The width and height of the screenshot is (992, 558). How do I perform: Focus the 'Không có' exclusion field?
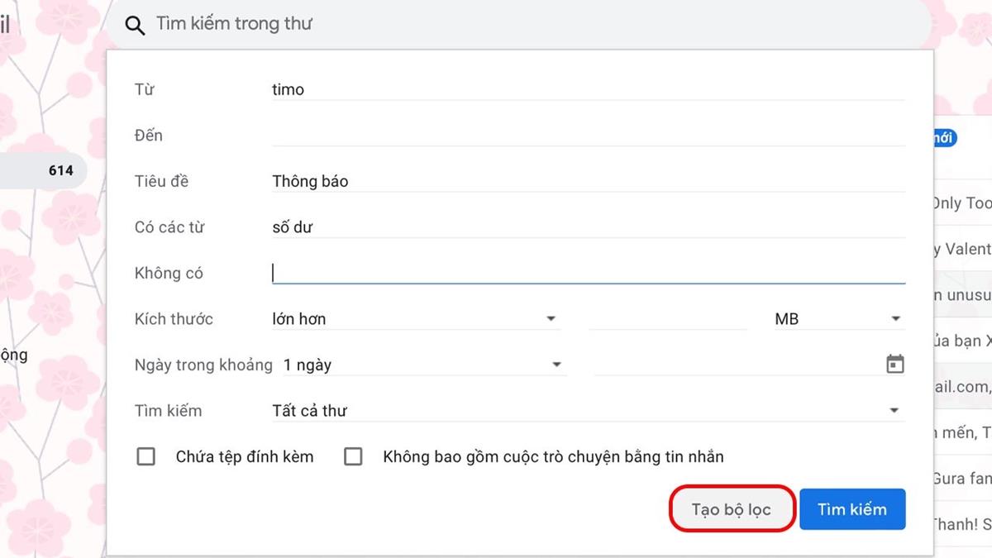pyautogui.click(x=587, y=273)
